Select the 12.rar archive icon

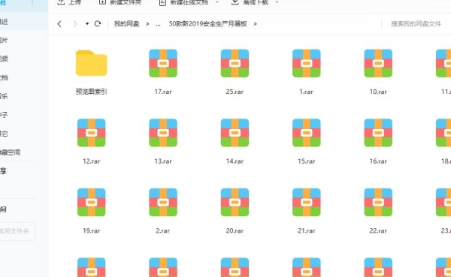click(x=92, y=133)
